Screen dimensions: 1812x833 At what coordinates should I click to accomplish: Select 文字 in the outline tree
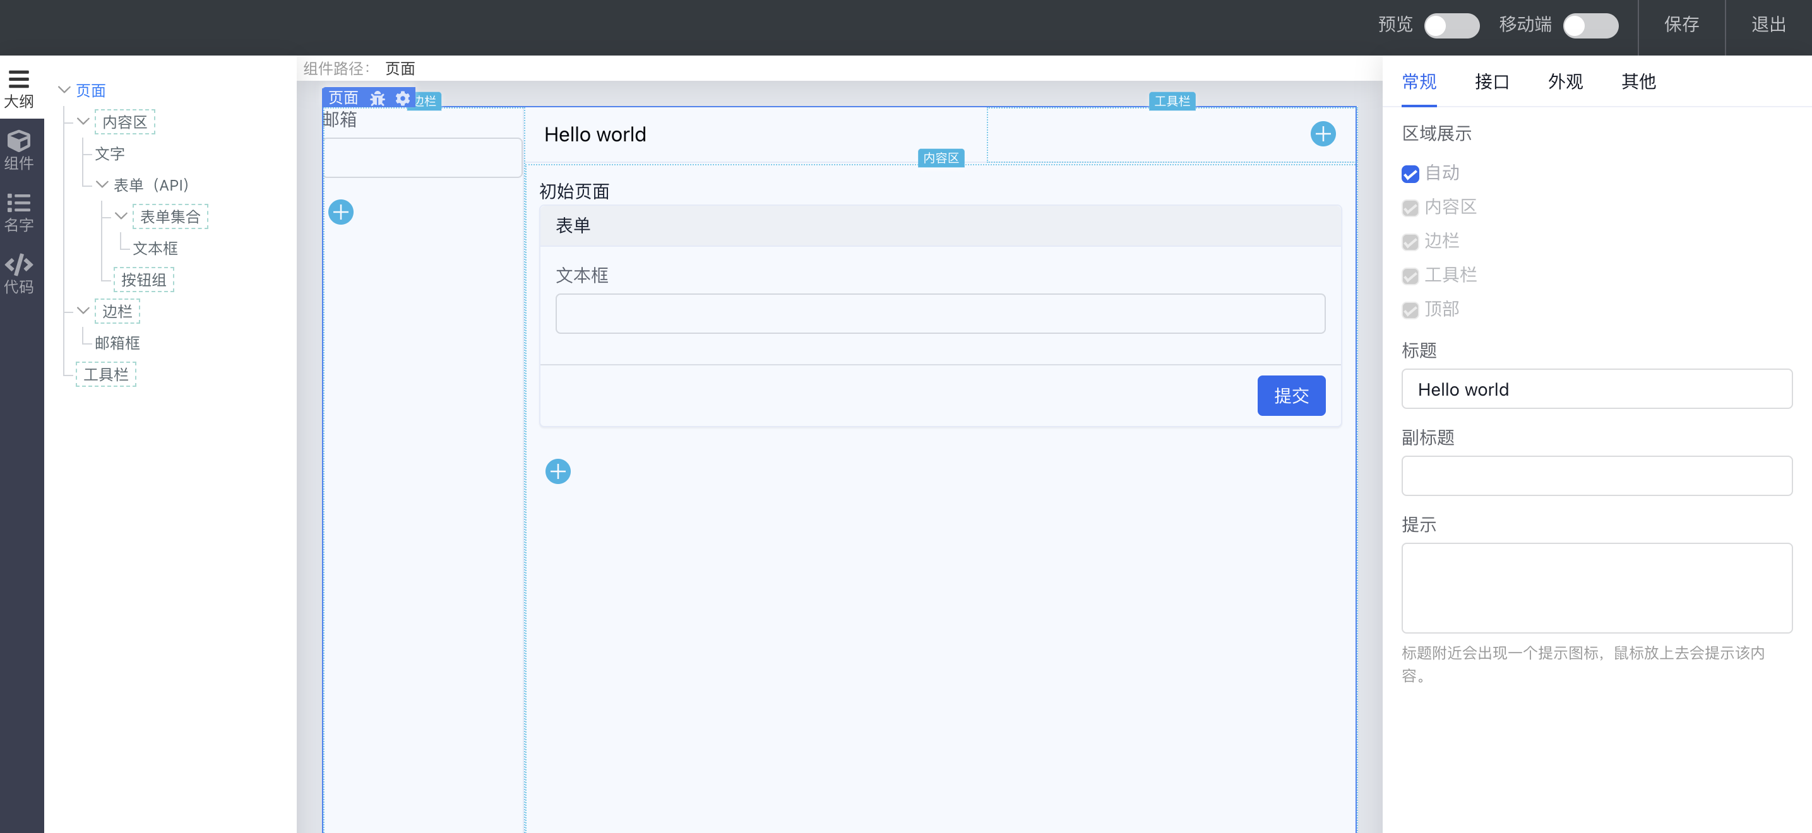pyautogui.click(x=110, y=153)
